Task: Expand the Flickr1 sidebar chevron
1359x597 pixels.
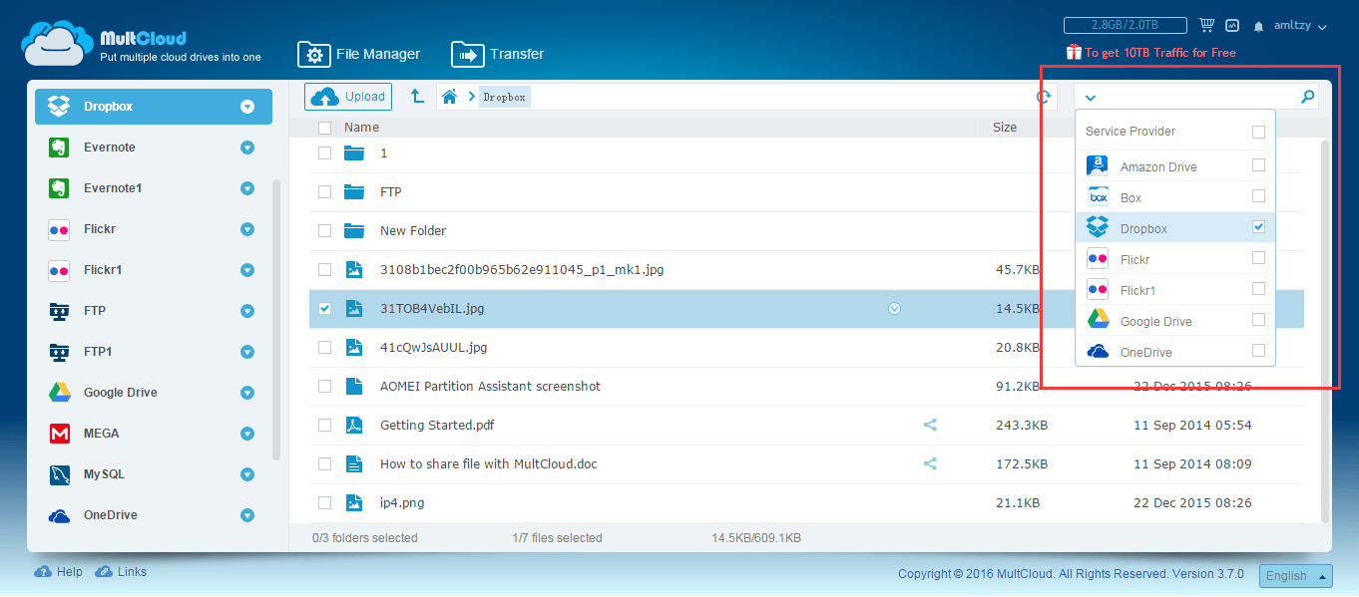Action: (246, 269)
